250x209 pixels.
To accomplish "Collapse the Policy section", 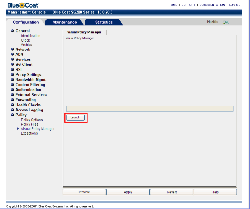I will pos(21,115).
